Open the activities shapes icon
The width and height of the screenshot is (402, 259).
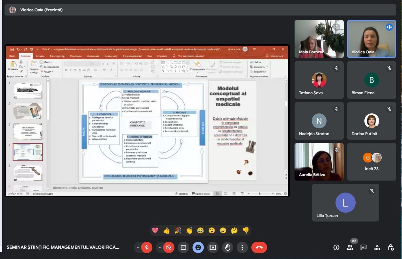(x=377, y=247)
